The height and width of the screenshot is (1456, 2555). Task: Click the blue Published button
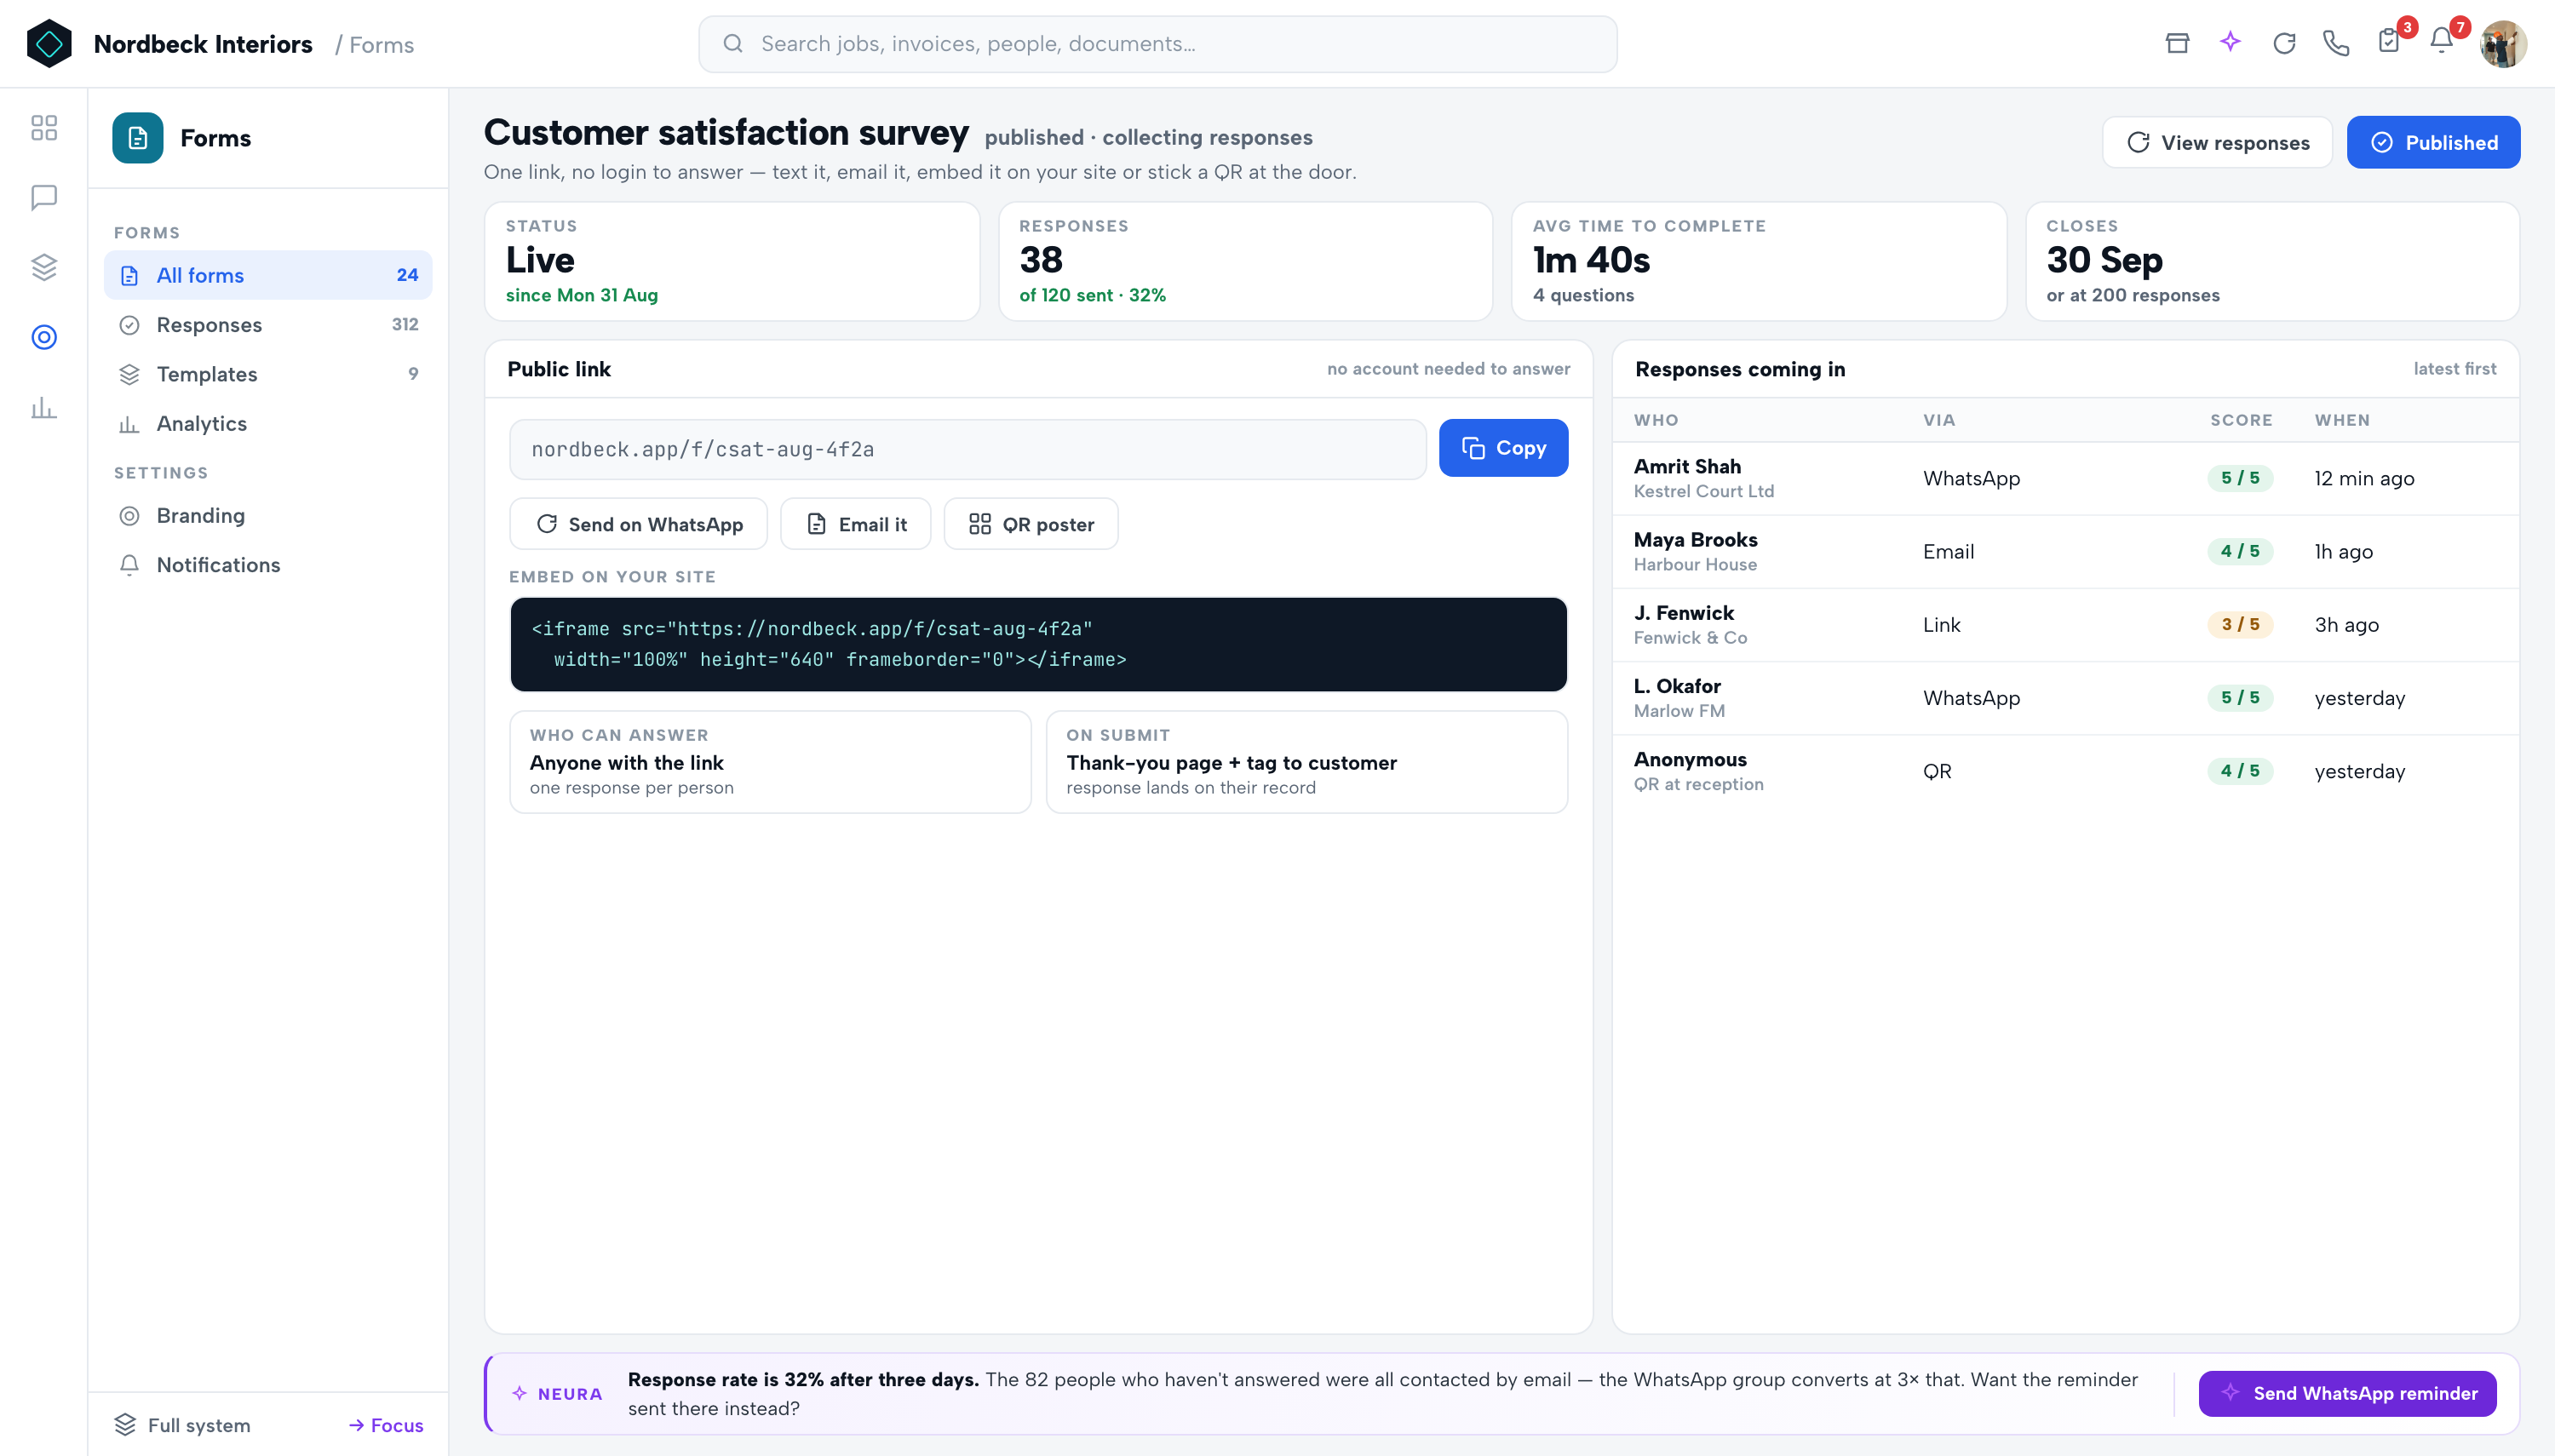[x=2433, y=143]
